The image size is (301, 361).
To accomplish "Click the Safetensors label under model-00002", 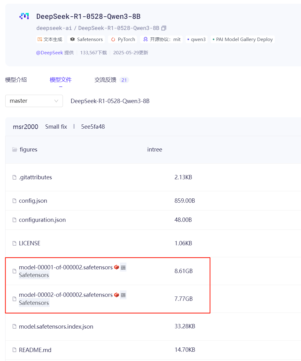I will click(34, 303).
